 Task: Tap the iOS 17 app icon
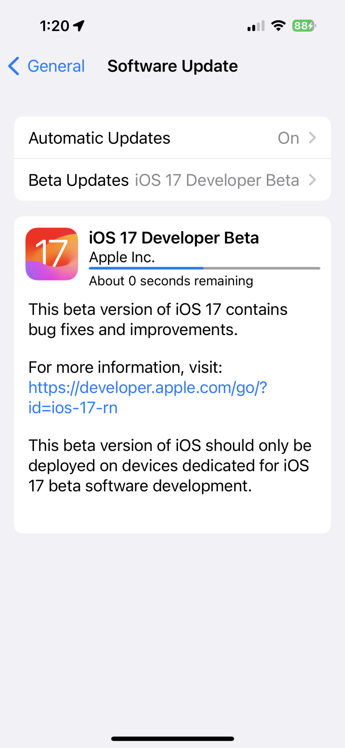click(52, 254)
